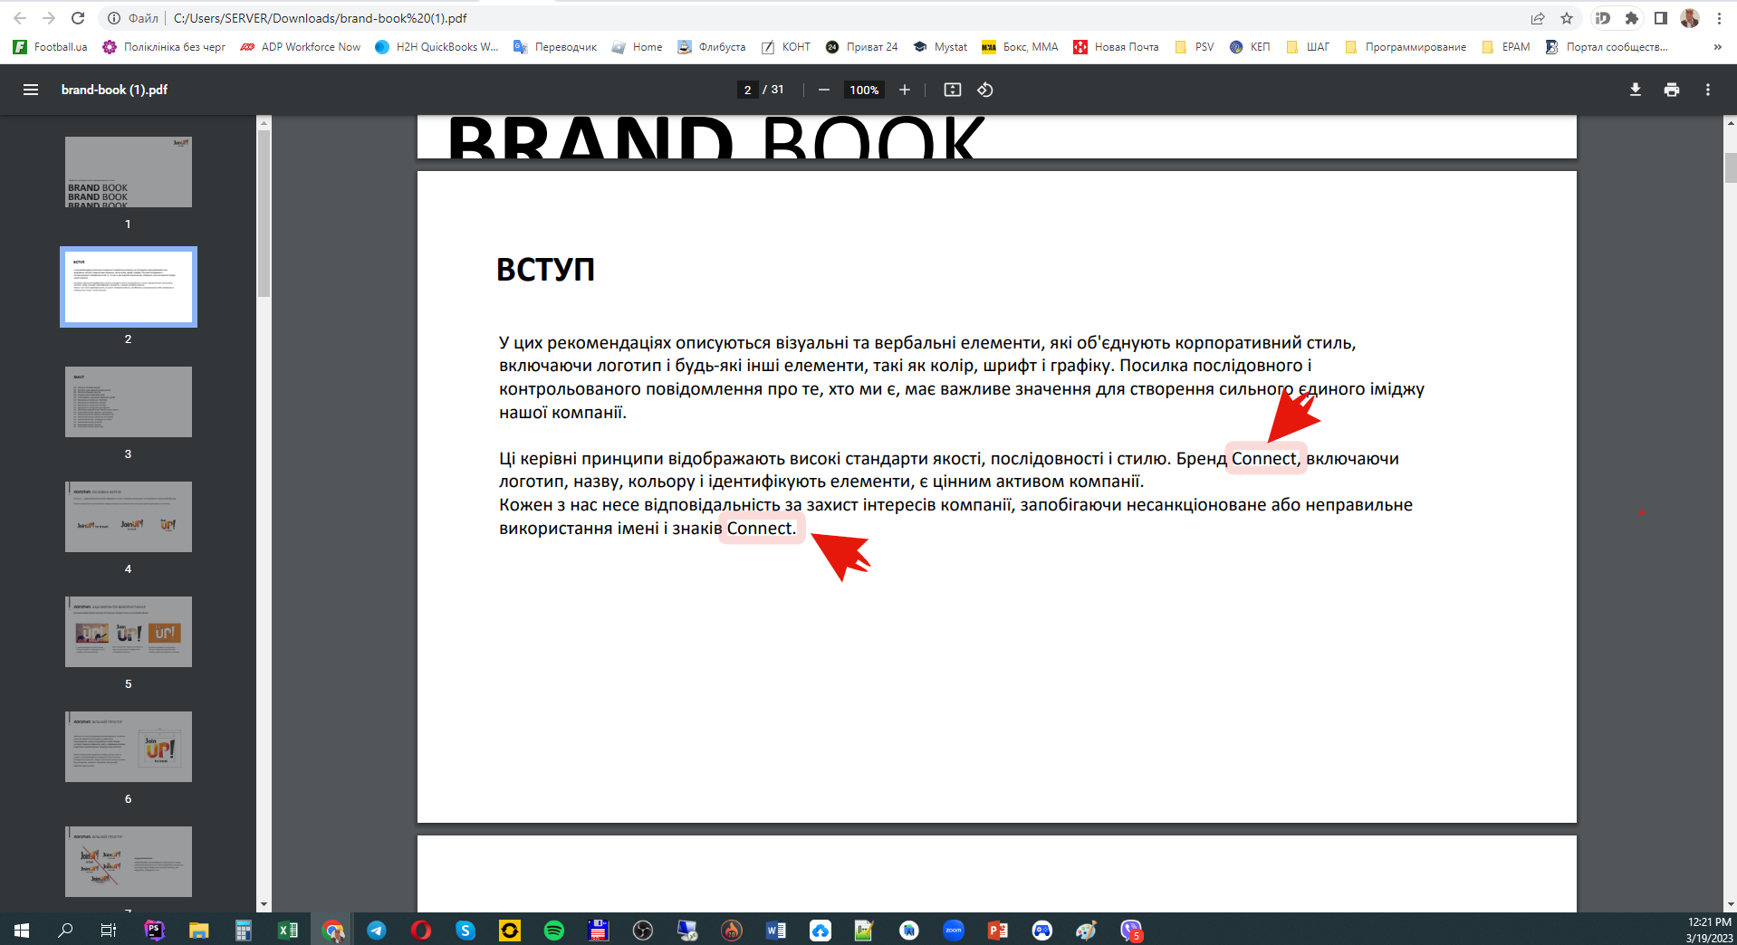Click the page number input field

pyautogui.click(x=747, y=90)
